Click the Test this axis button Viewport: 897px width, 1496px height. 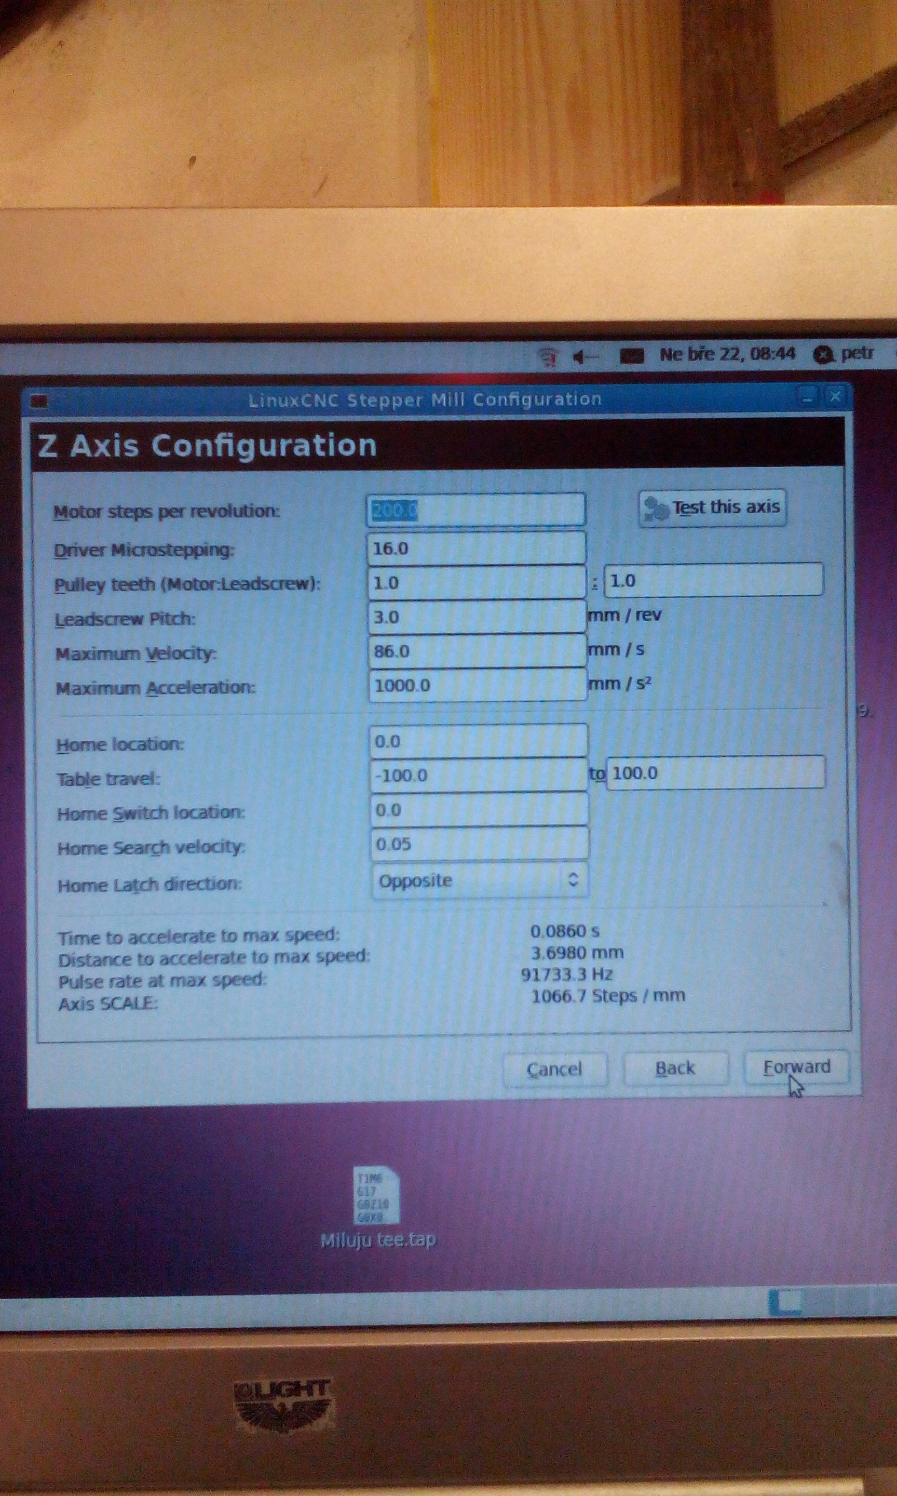[x=712, y=508]
